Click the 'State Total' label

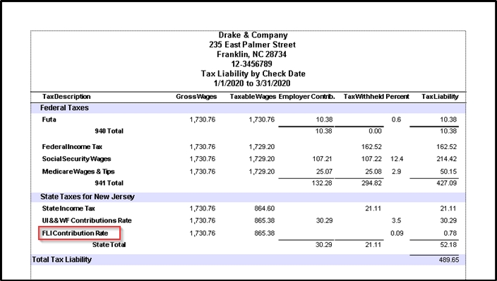(x=109, y=244)
